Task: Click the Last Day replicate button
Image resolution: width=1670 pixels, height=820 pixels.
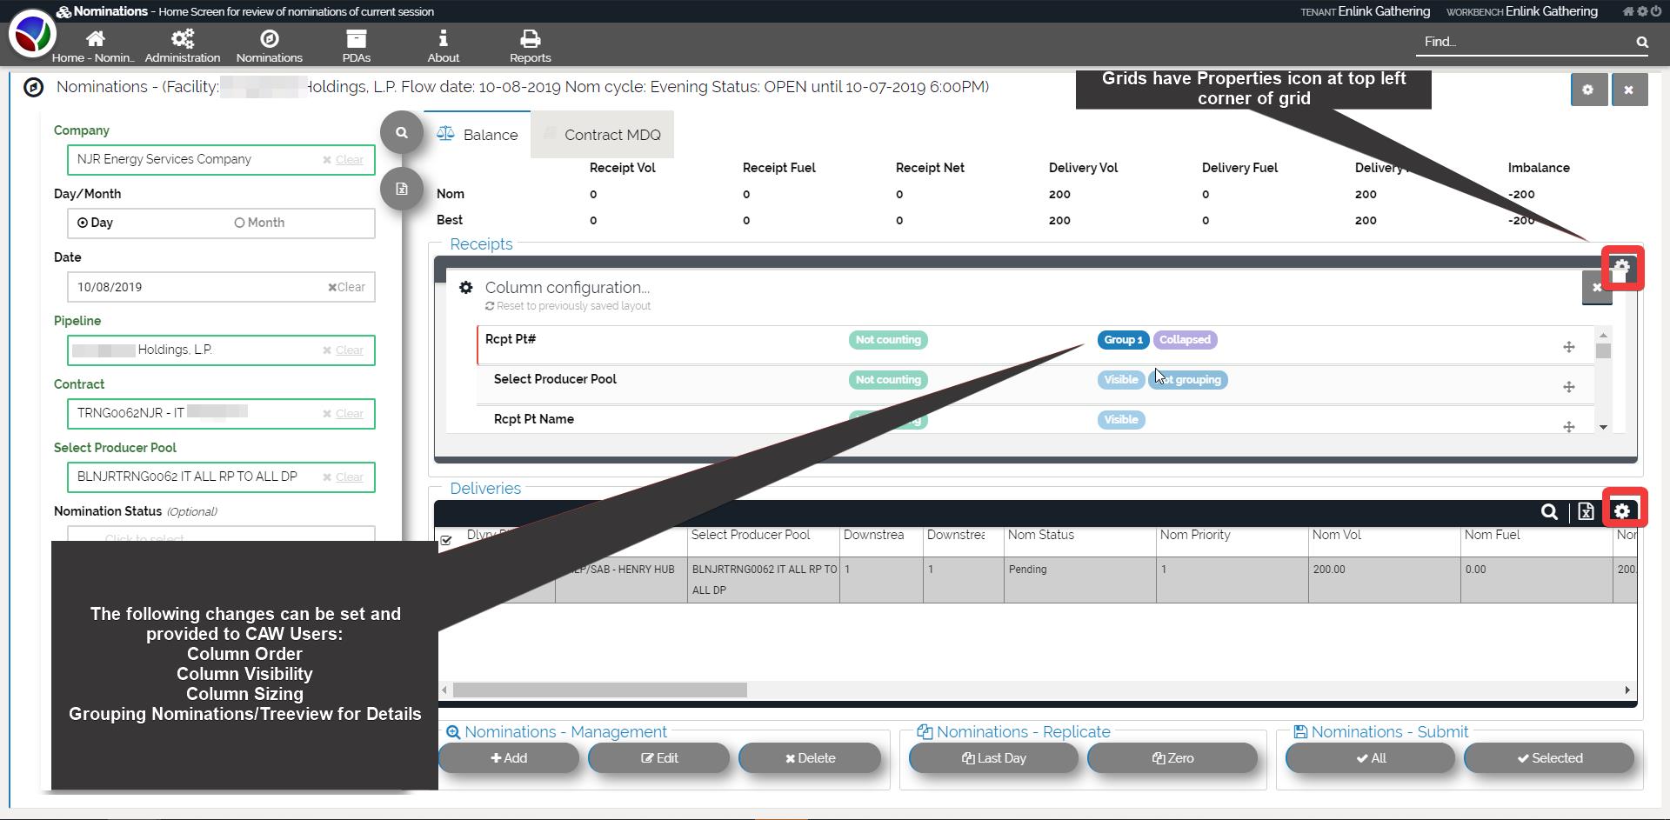Action: (x=993, y=758)
